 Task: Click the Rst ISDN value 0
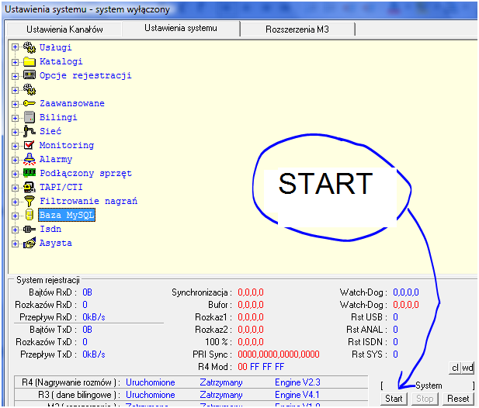395,342
